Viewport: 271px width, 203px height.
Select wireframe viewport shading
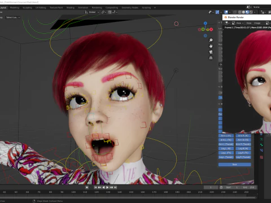(240, 12)
